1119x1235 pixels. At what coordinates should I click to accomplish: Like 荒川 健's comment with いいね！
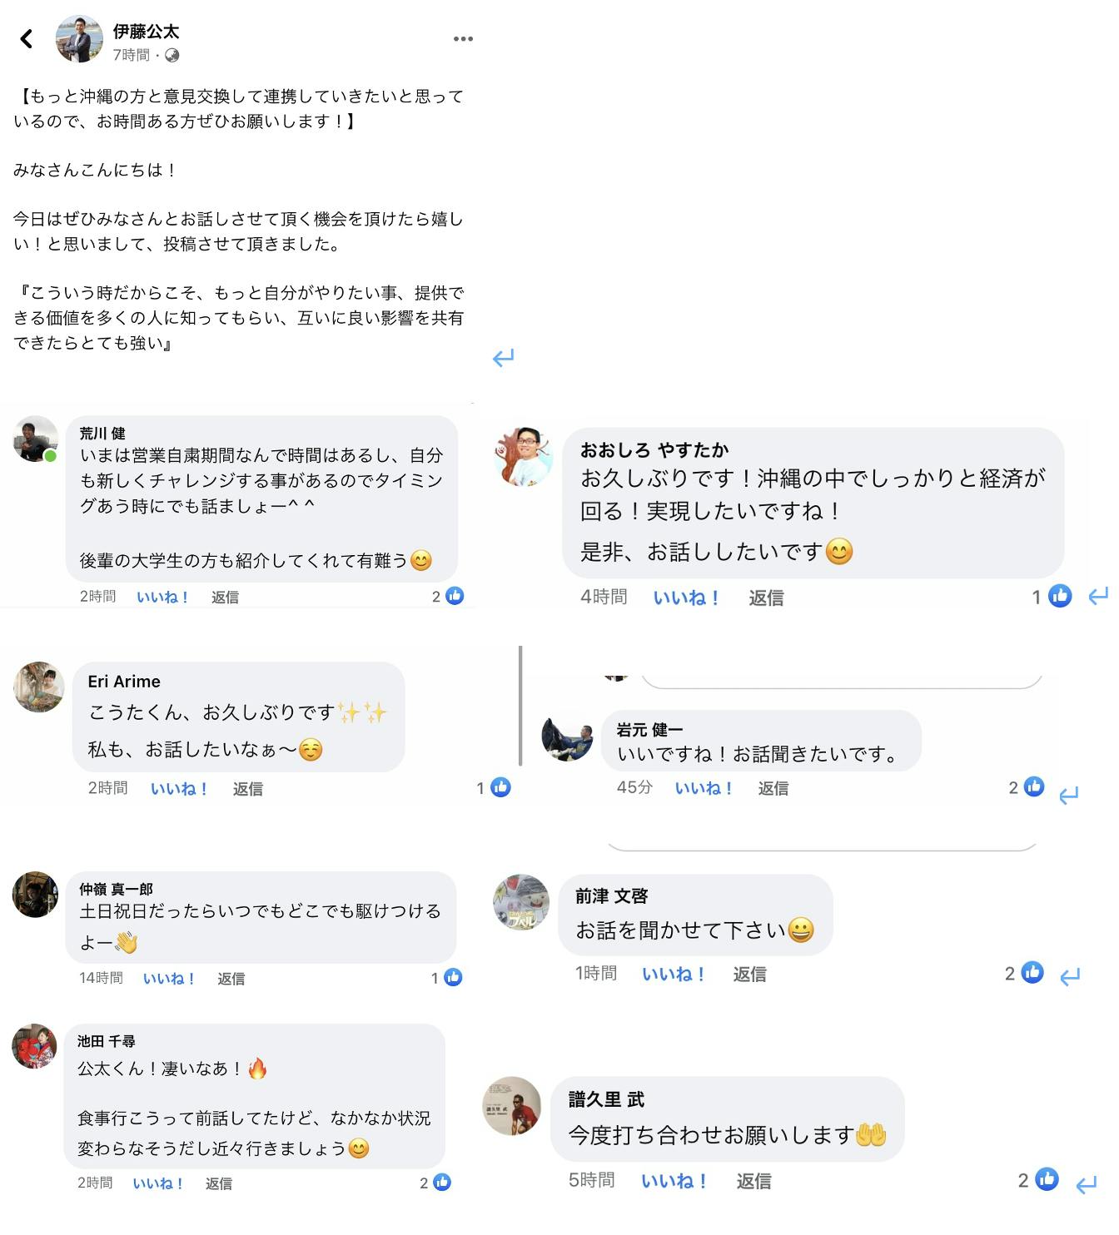[162, 597]
